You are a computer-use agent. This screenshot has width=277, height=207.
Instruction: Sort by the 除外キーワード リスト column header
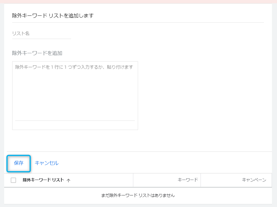coord(43,180)
